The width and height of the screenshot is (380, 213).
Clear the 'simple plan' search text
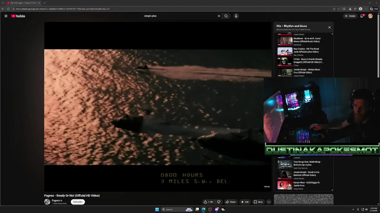[219, 16]
